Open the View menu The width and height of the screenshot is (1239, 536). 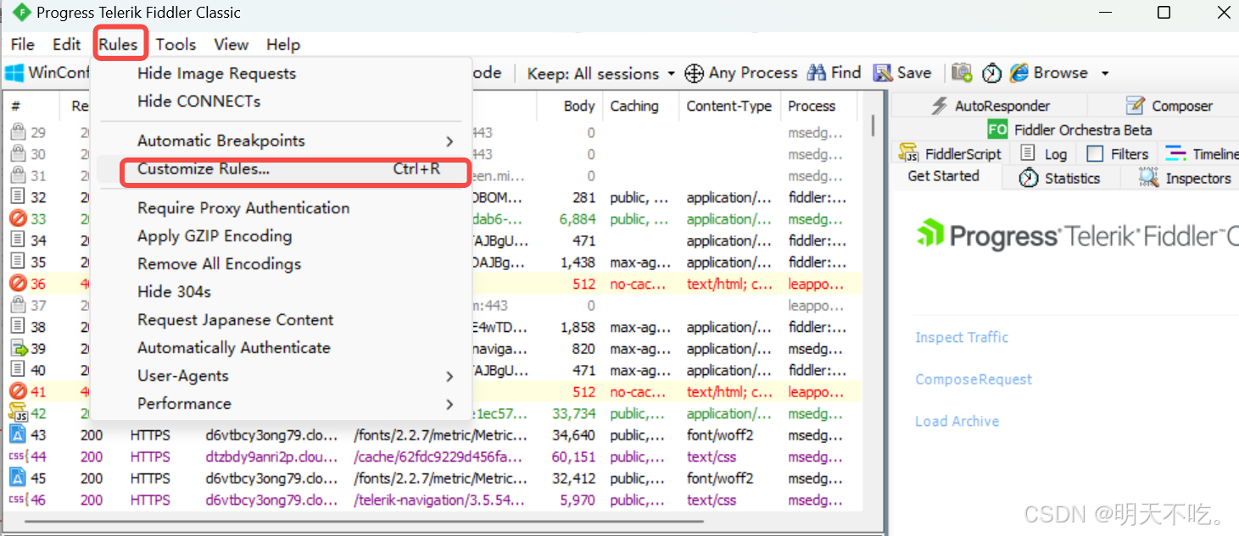pyautogui.click(x=232, y=44)
